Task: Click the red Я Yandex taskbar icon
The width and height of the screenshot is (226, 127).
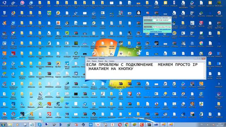Action: coord(113,125)
